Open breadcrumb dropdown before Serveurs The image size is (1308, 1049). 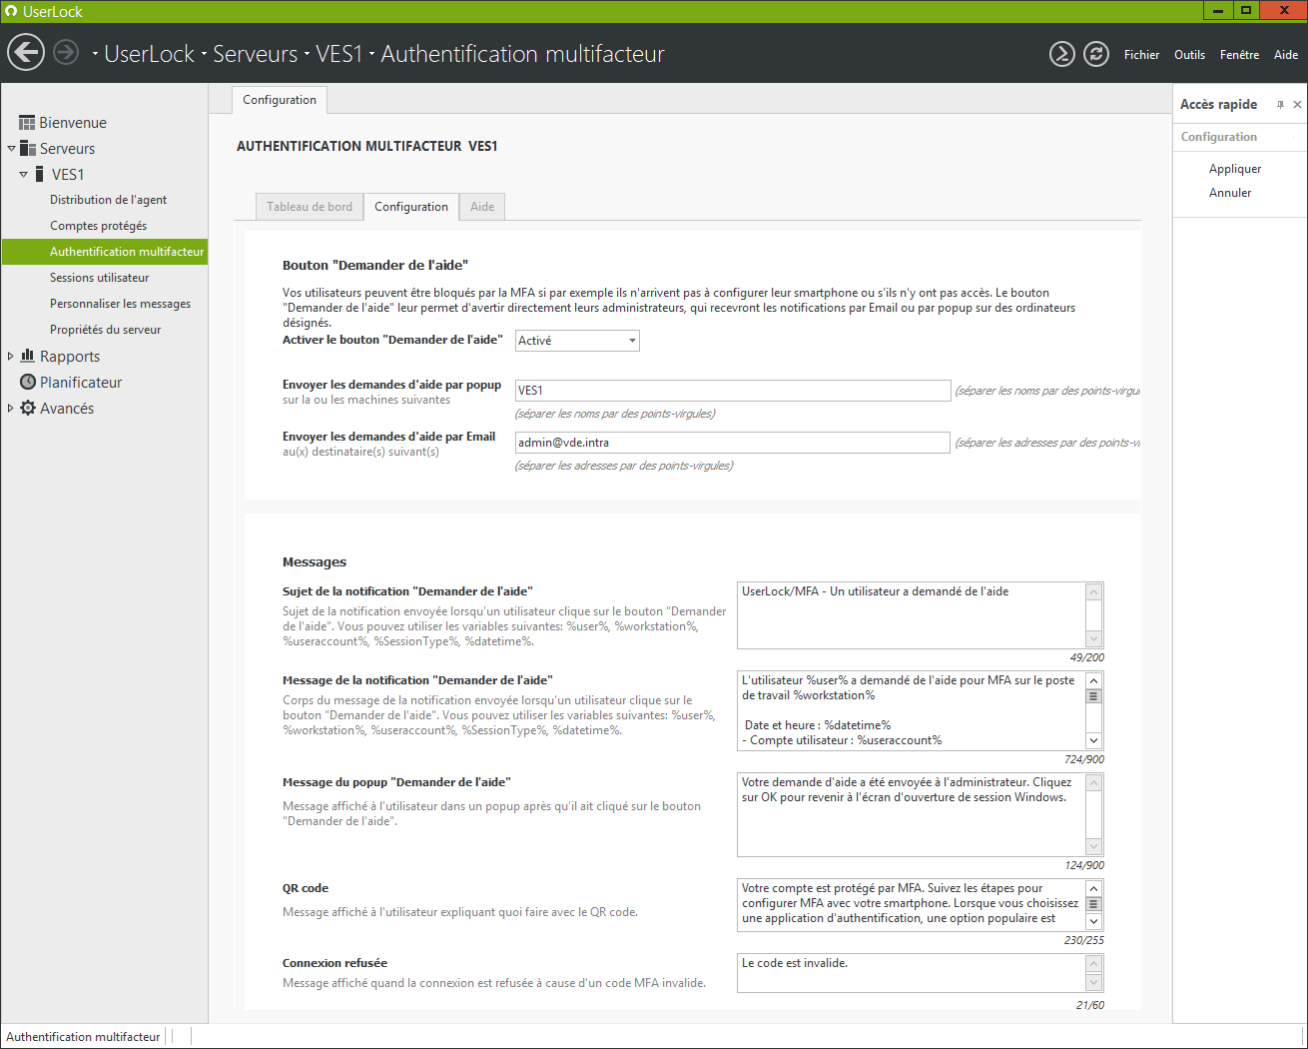click(204, 54)
